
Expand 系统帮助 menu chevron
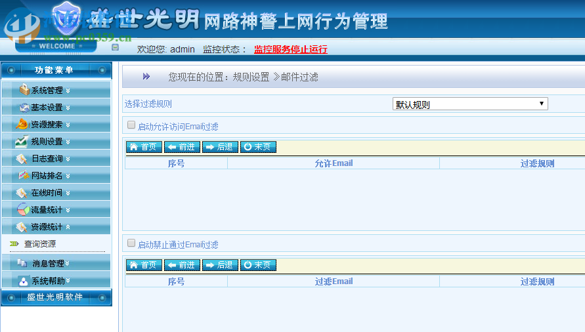click(68, 281)
